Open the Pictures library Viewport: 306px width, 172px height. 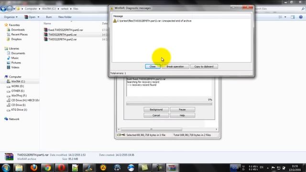[x=16, y=63]
